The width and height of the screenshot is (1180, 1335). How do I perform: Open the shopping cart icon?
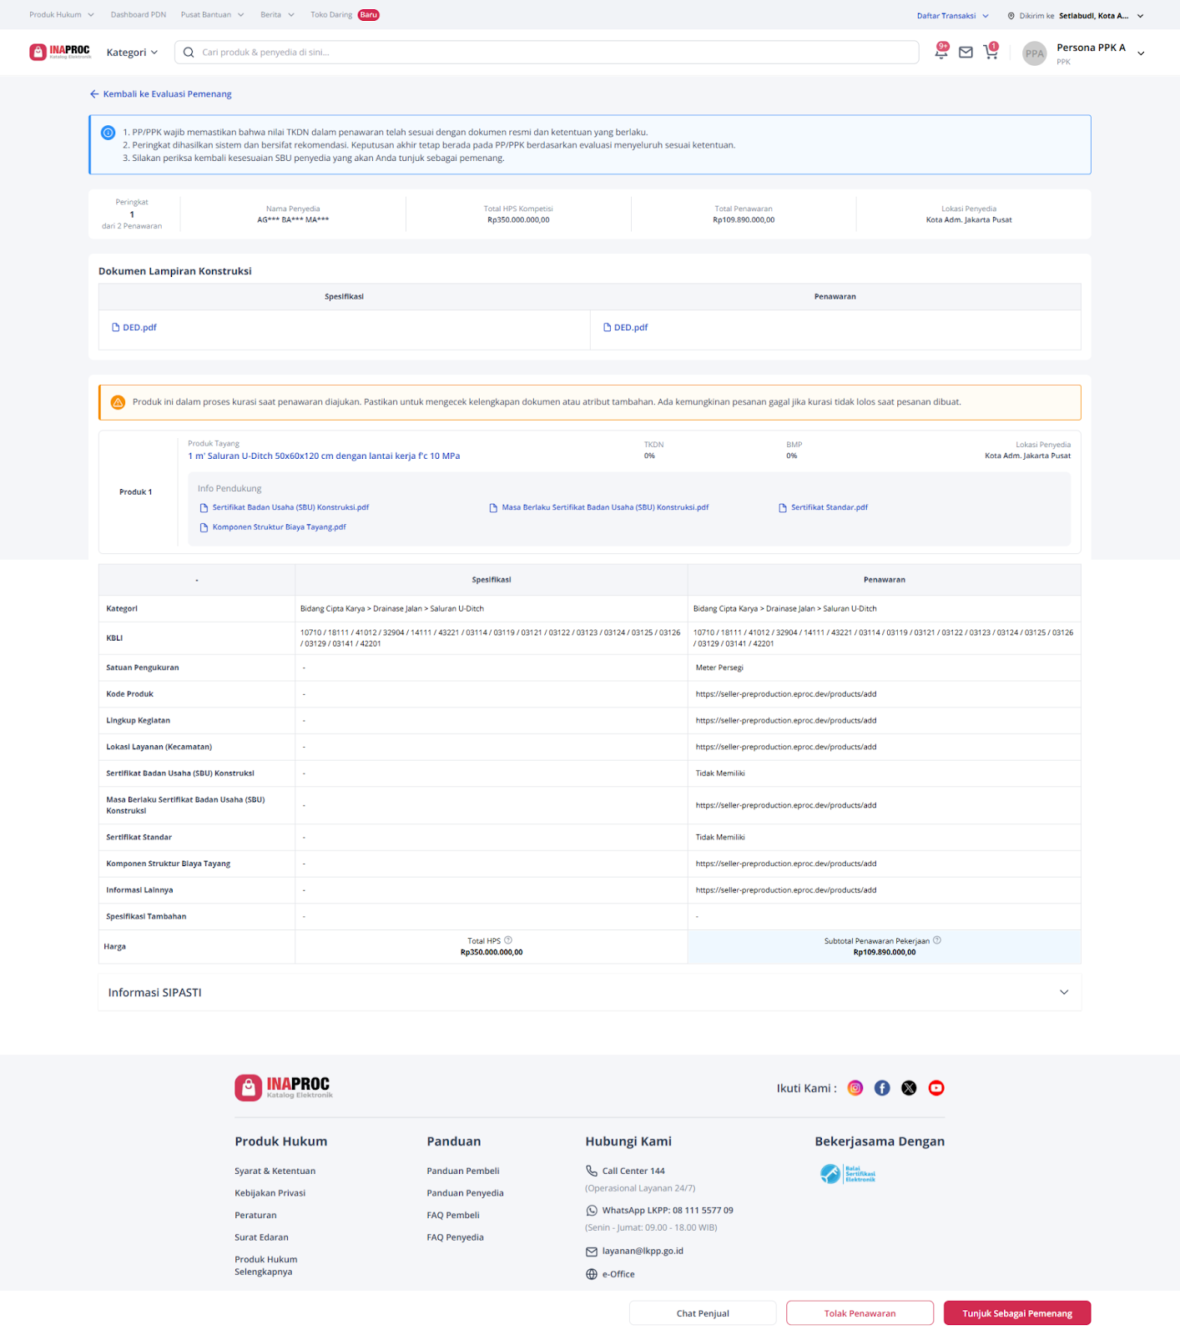(x=991, y=52)
